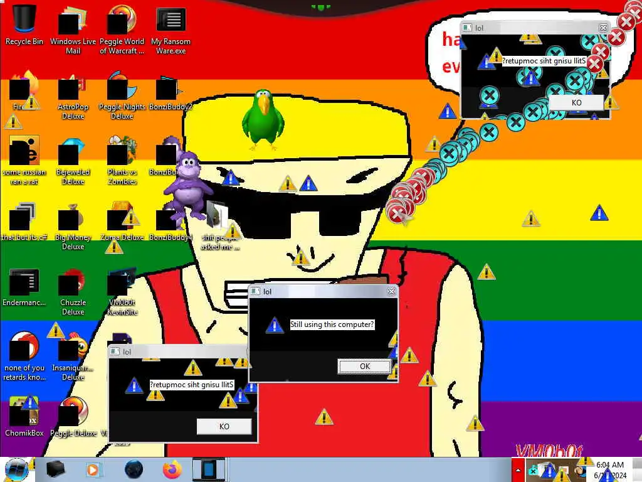Click the taskbar clock showing 6:04 AM
The image size is (642, 482).
[610, 470]
